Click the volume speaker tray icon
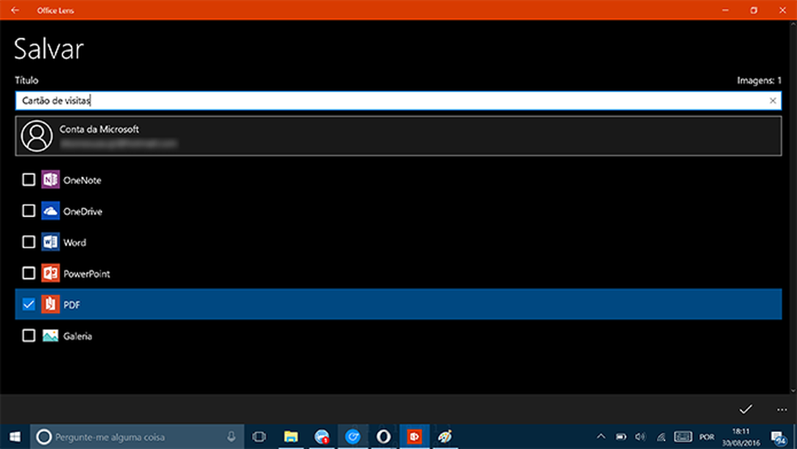797x449 pixels. [641, 437]
